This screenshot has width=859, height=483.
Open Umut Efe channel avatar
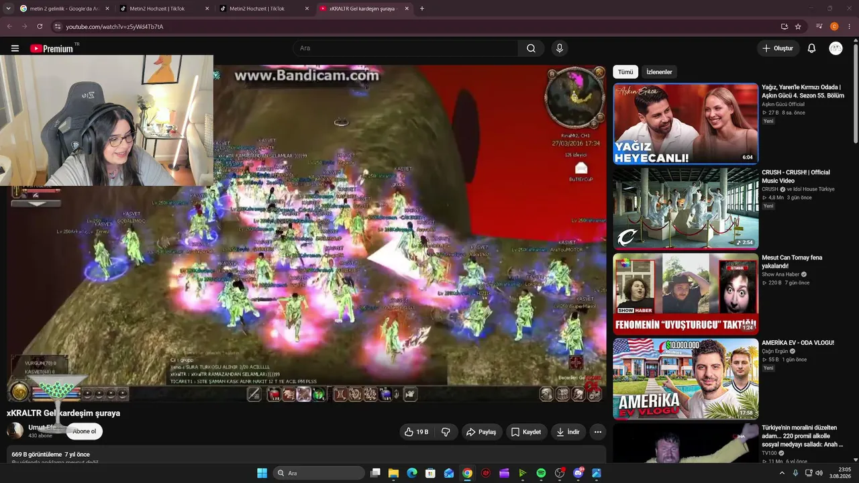point(15,431)
